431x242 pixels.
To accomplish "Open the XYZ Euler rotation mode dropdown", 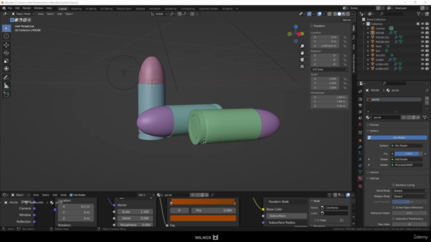I will tap(329, 69).
